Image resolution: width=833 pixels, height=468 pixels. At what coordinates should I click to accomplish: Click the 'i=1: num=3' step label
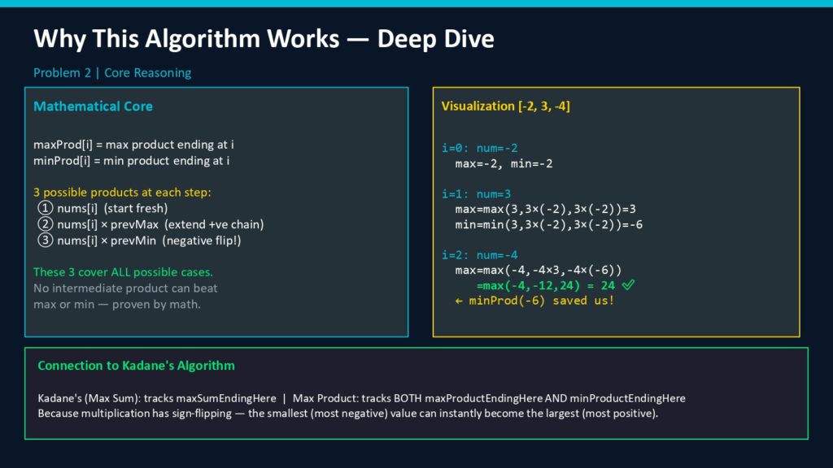[476, 194]
